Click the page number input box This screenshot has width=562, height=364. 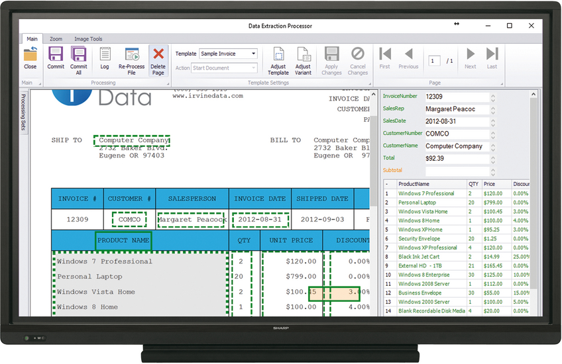point(434,60)
